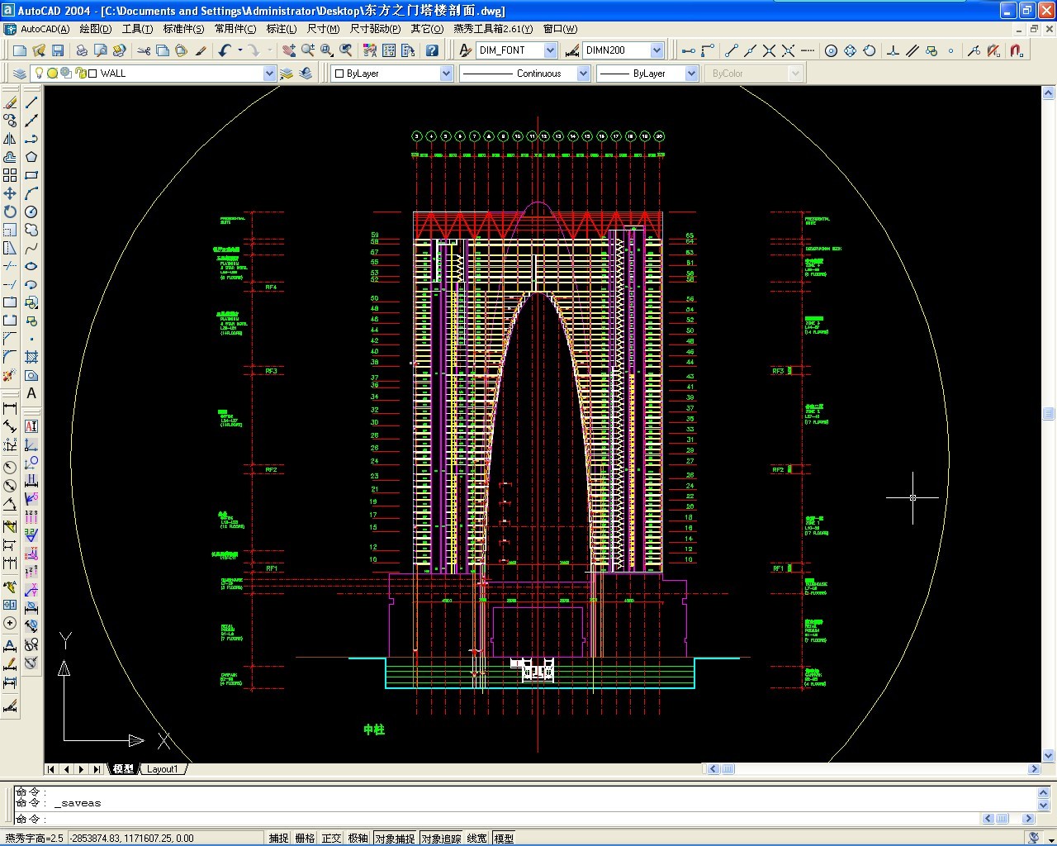Viewport: 1057px width, 846px height.
Task: Open the AutoCAD(A) menu
Action: coord(45,29)
